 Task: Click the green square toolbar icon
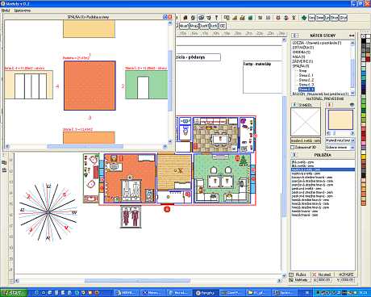click(250, 18)
